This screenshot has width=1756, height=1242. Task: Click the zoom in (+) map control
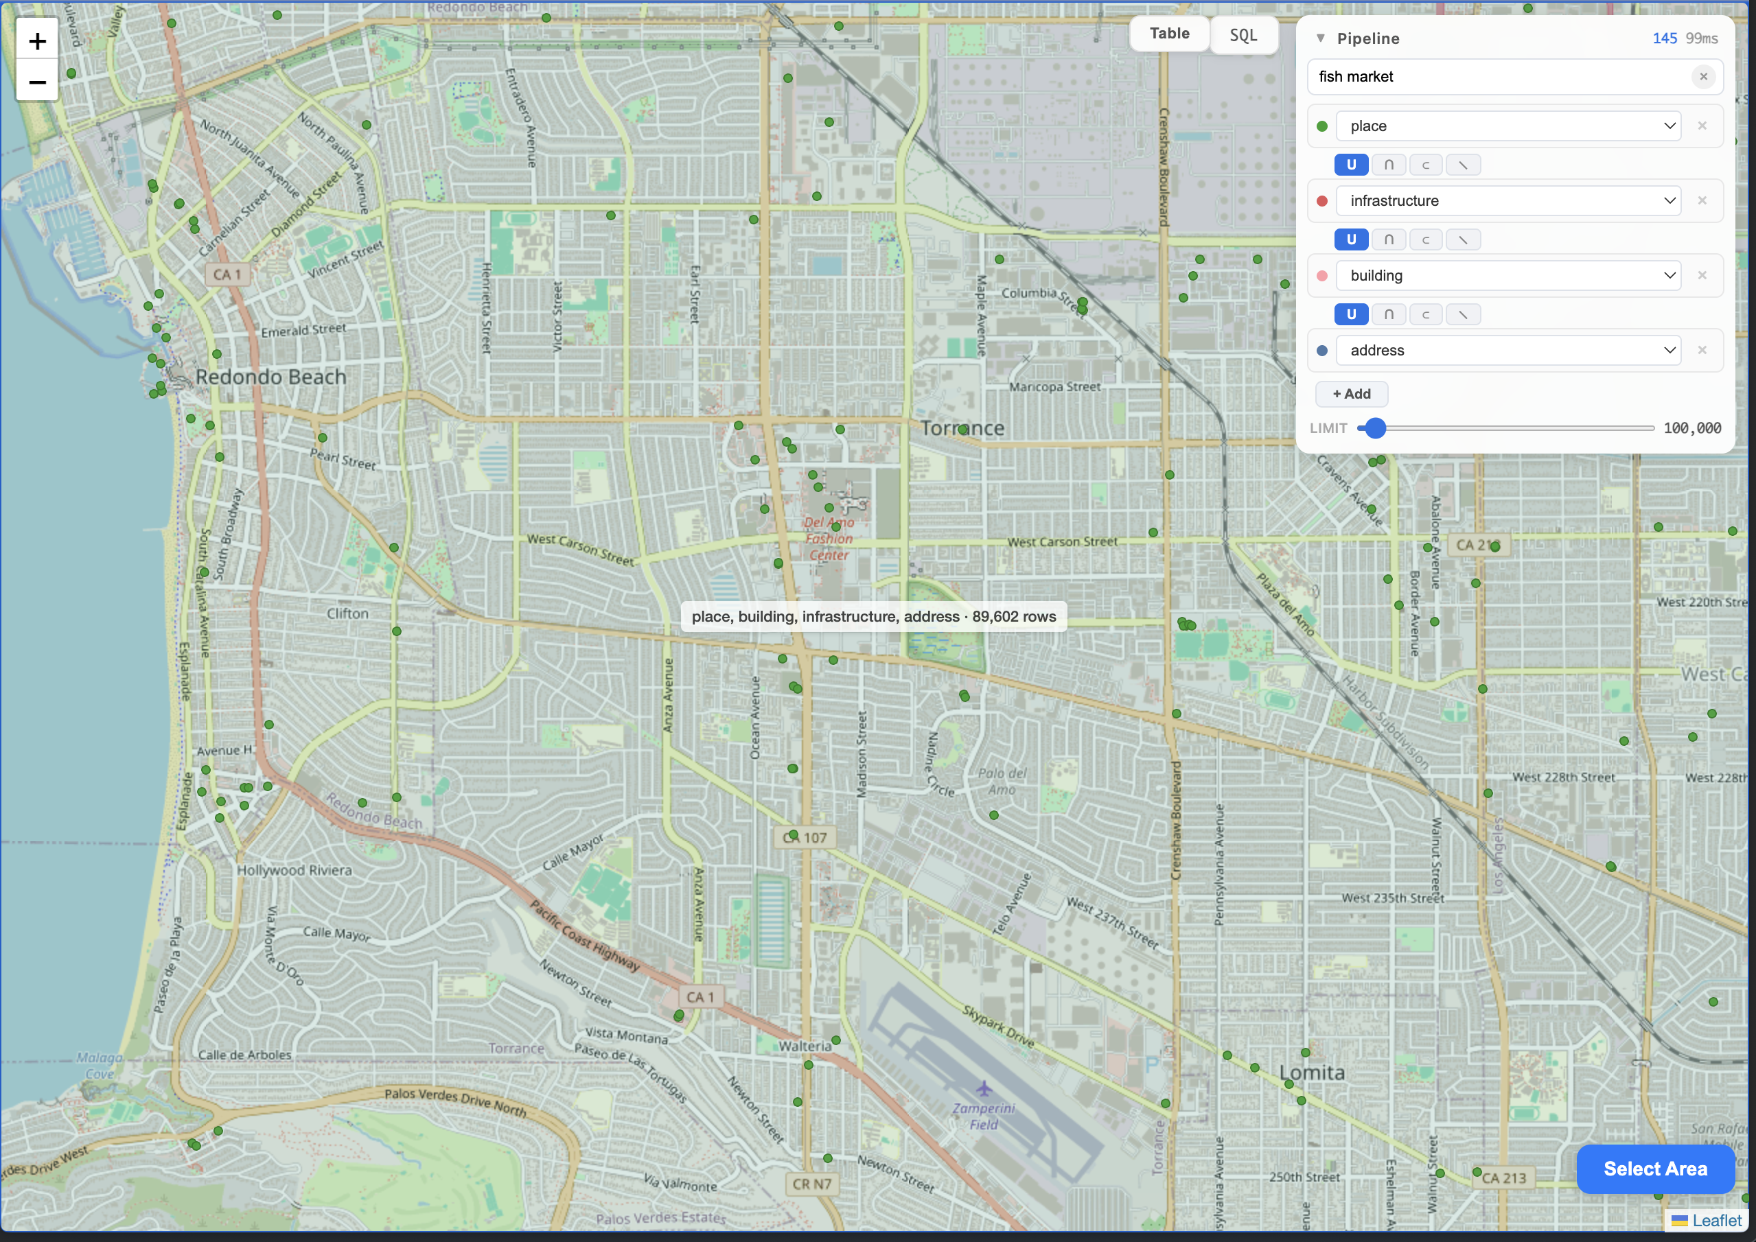coord(37,40)
